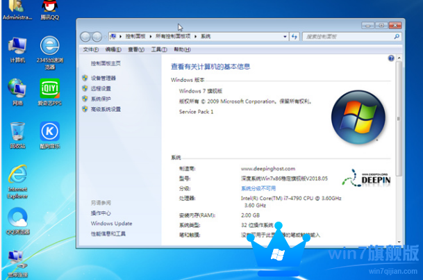
Task: Go to 控制面板主页 link
Action: point(106,63)
